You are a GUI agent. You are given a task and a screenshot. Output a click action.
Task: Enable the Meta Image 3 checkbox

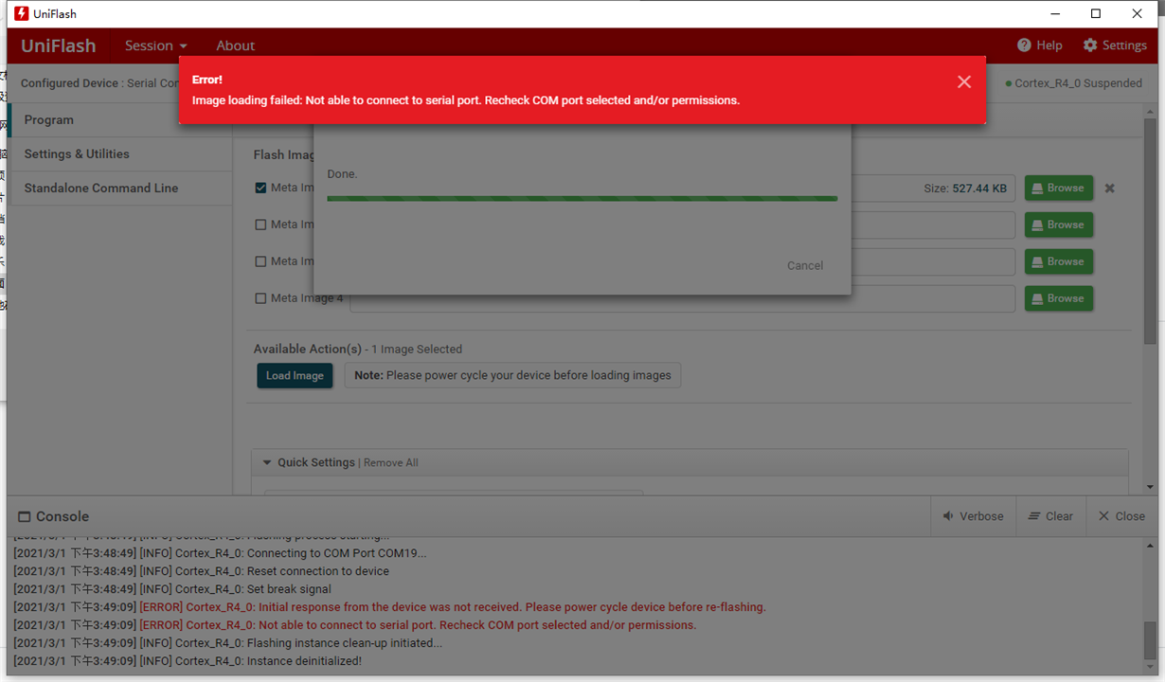tap(260, 261)
